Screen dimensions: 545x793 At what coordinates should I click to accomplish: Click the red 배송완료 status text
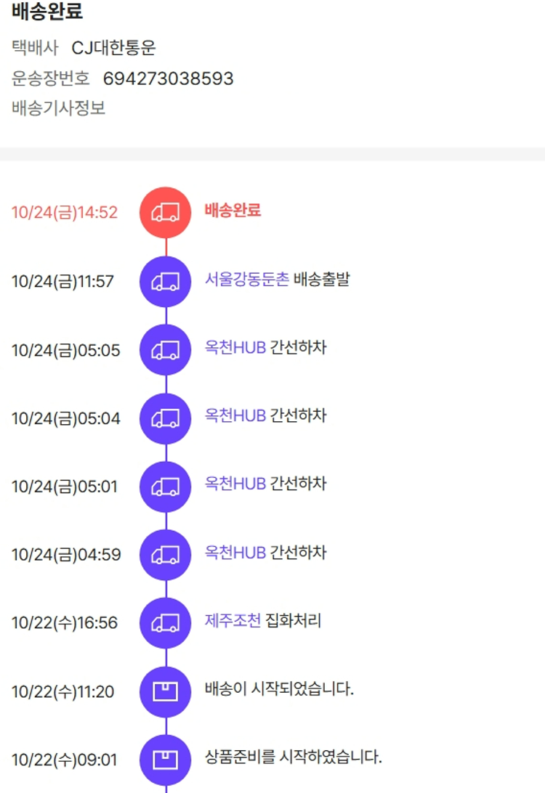233,211
